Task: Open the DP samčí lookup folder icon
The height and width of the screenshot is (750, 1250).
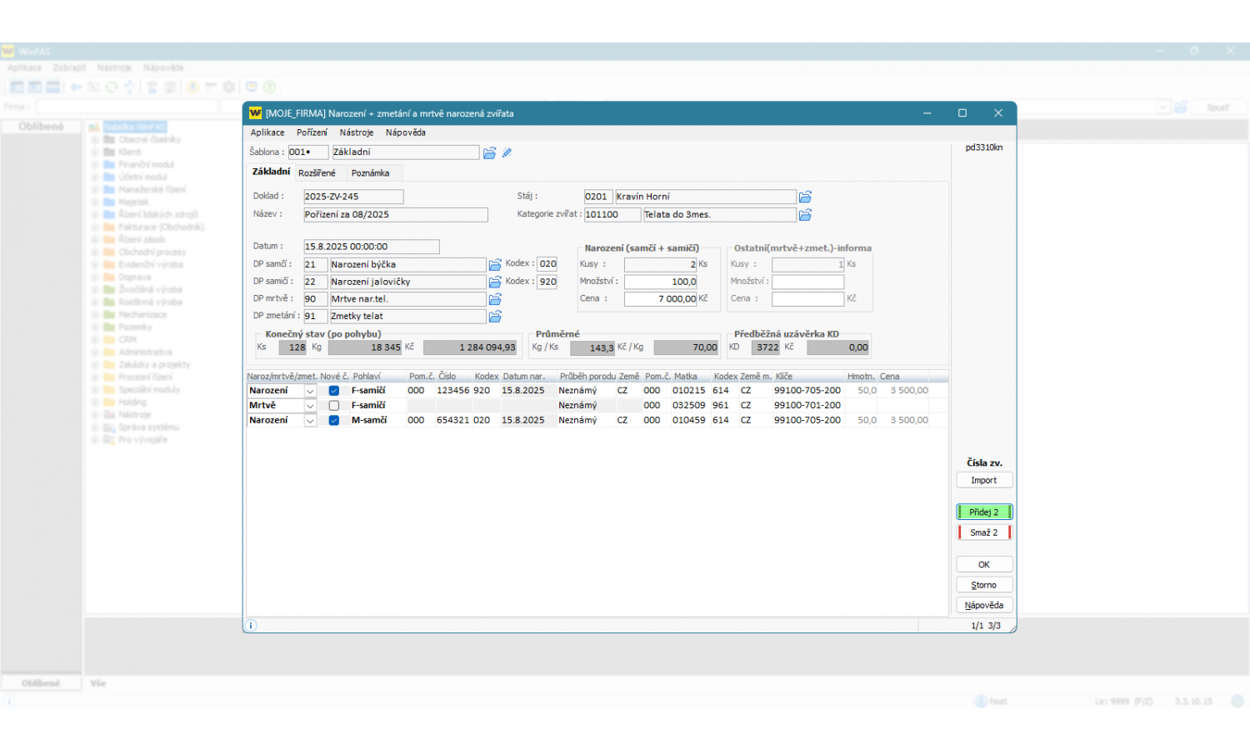Action: point(495,265)
